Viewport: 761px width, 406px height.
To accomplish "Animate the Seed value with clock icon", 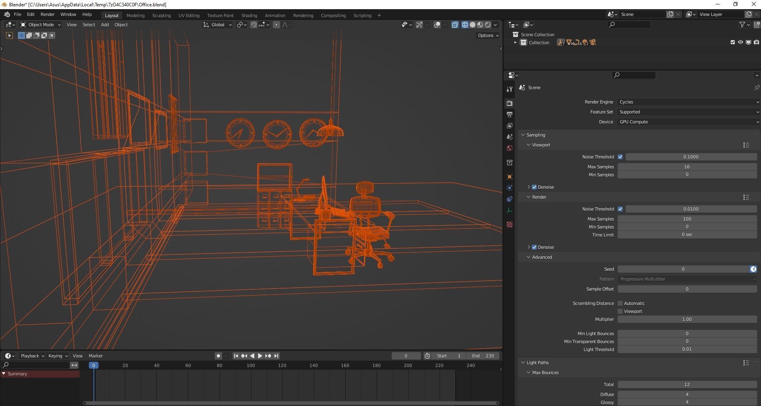I will (x=753, y=269).
